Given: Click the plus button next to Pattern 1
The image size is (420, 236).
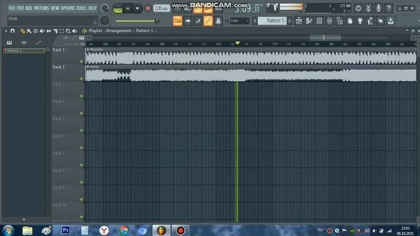Looking at the screenshot, I should [x=289, y=21].
